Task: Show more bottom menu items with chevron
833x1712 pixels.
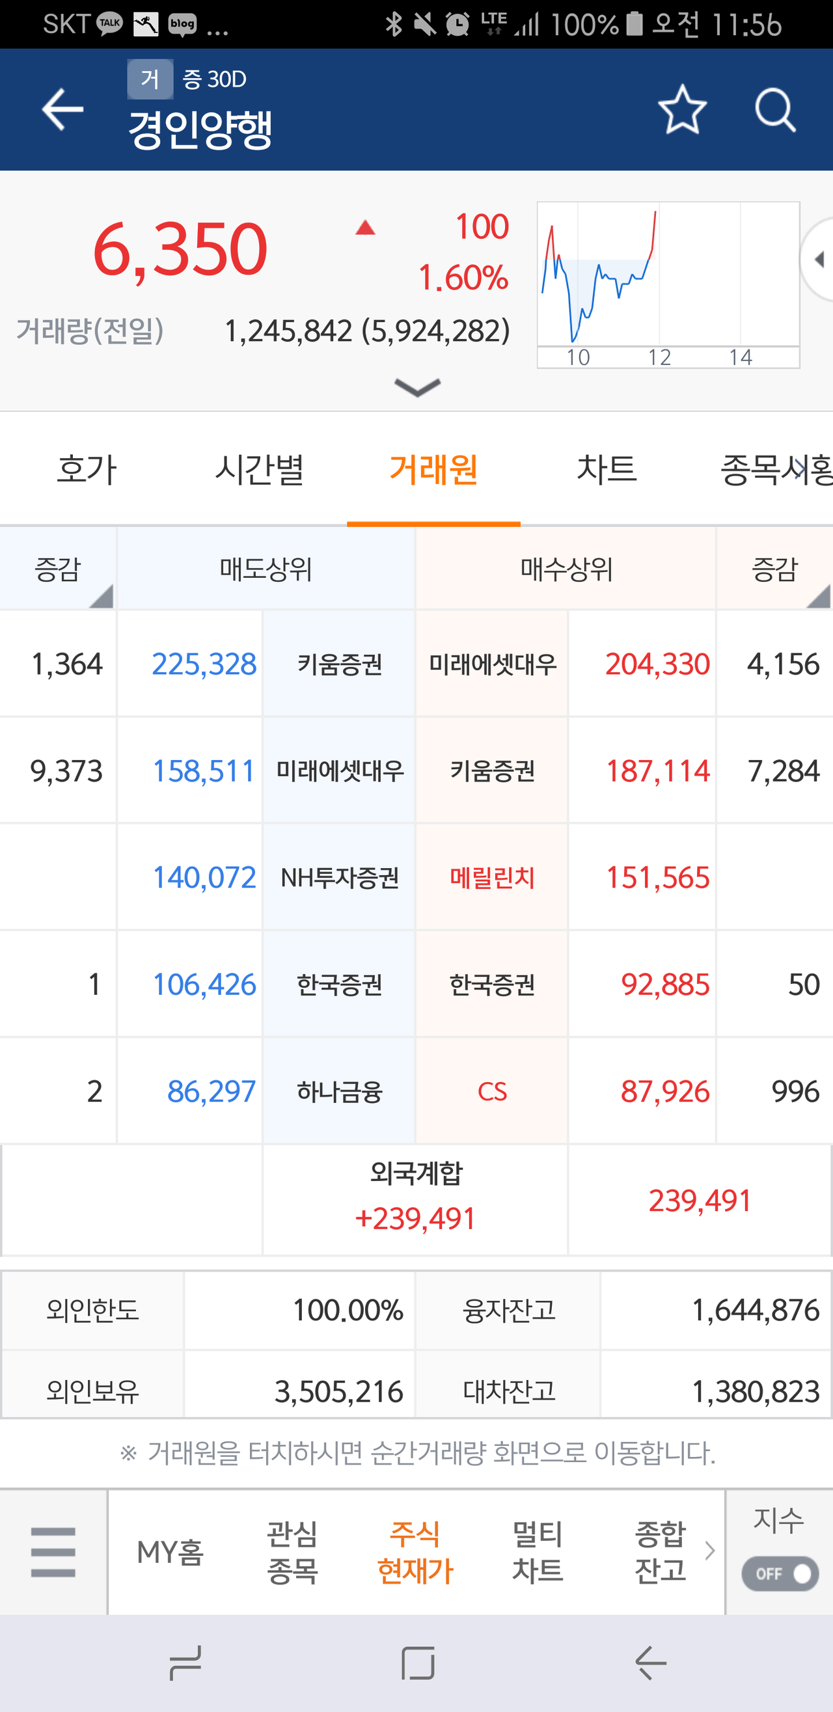Action: 710,1551
